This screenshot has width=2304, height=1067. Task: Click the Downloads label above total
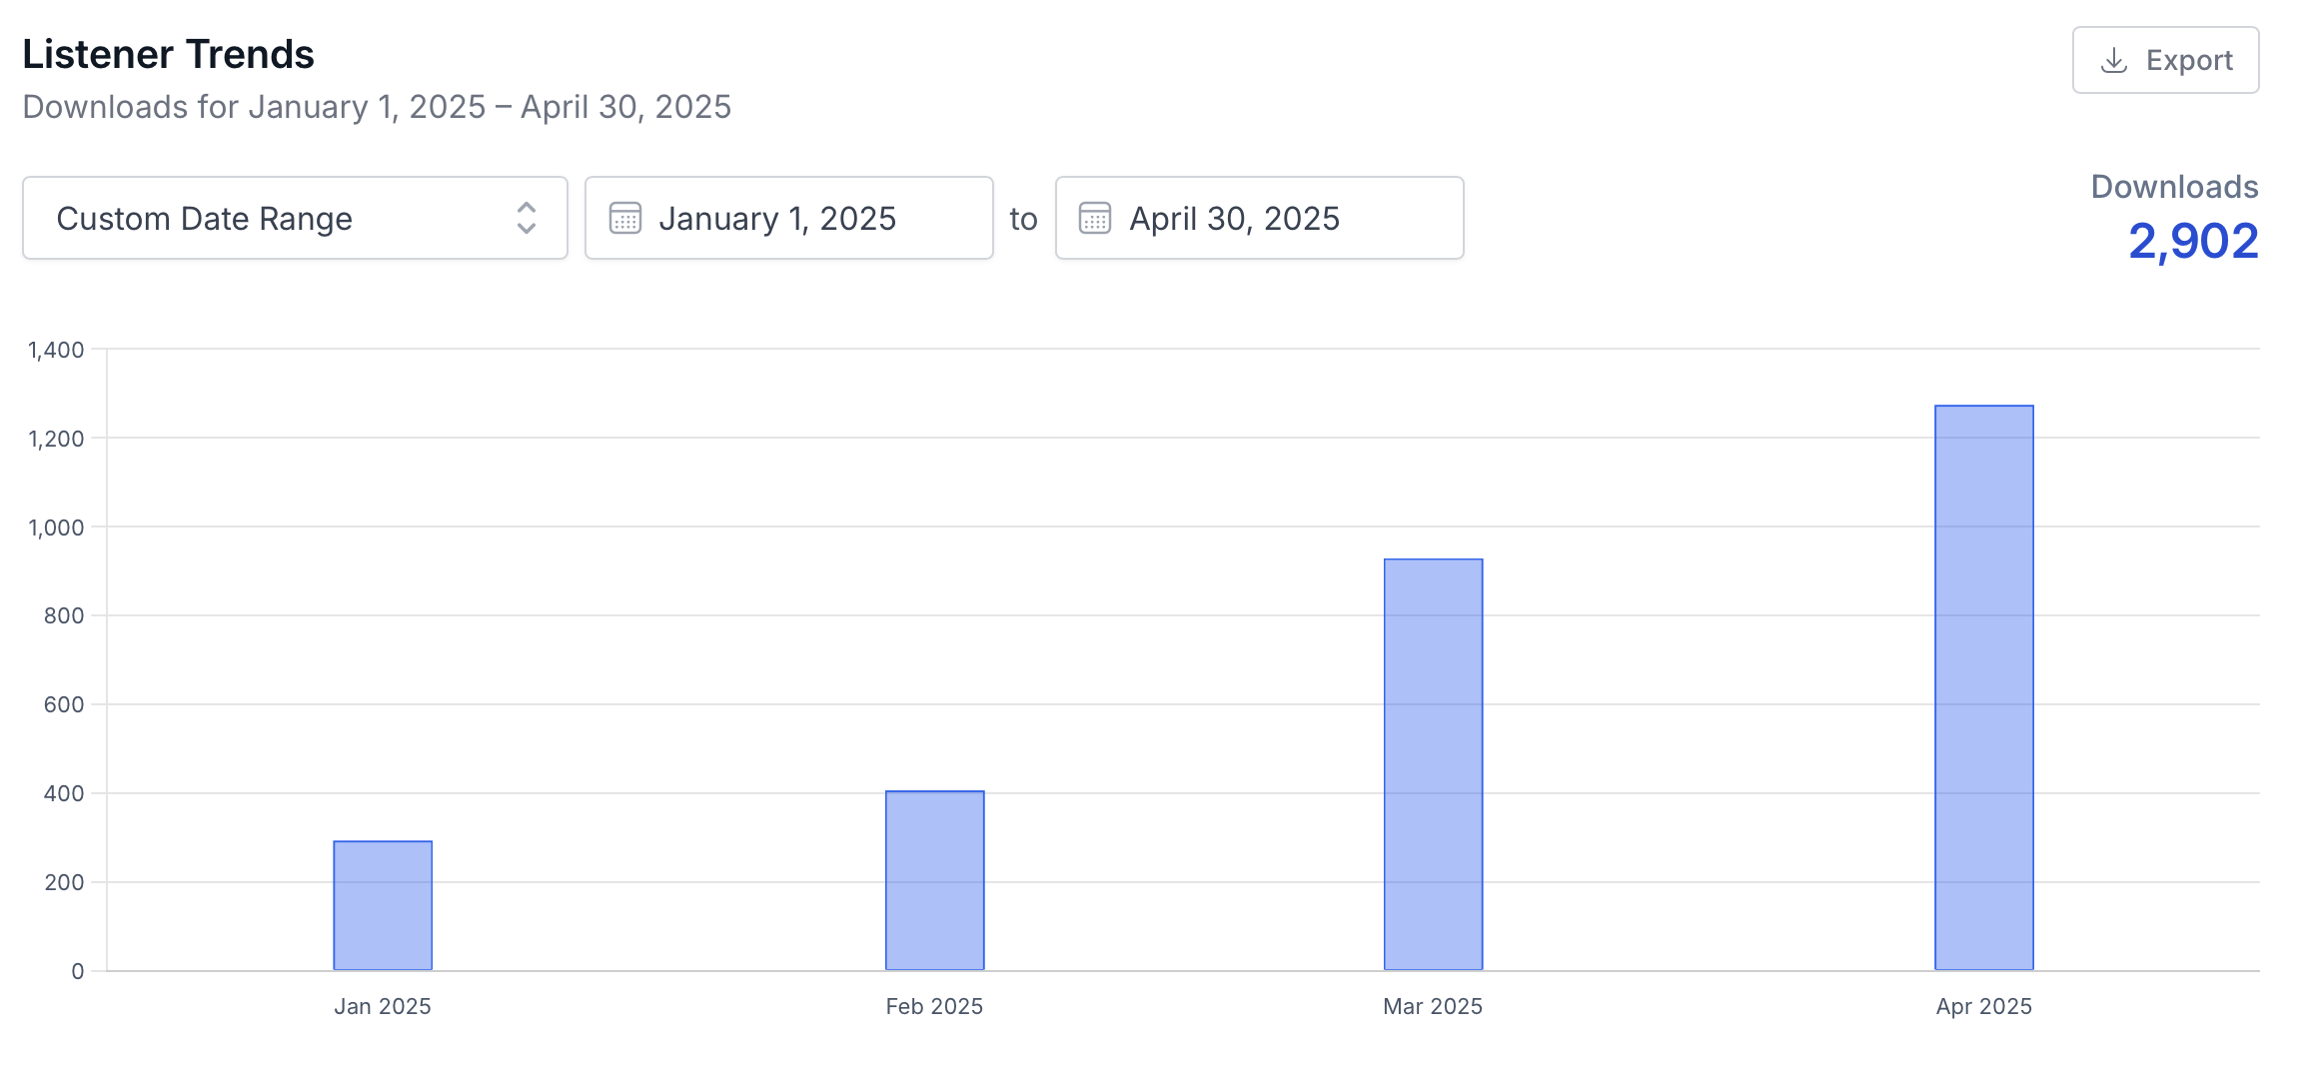[x=2174, y=187]
